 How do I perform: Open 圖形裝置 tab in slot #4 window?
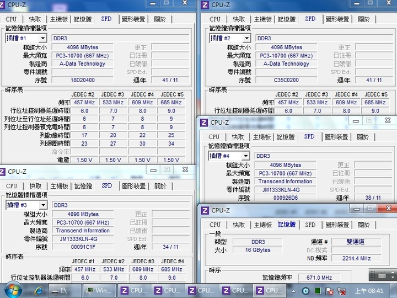(336, 137)
